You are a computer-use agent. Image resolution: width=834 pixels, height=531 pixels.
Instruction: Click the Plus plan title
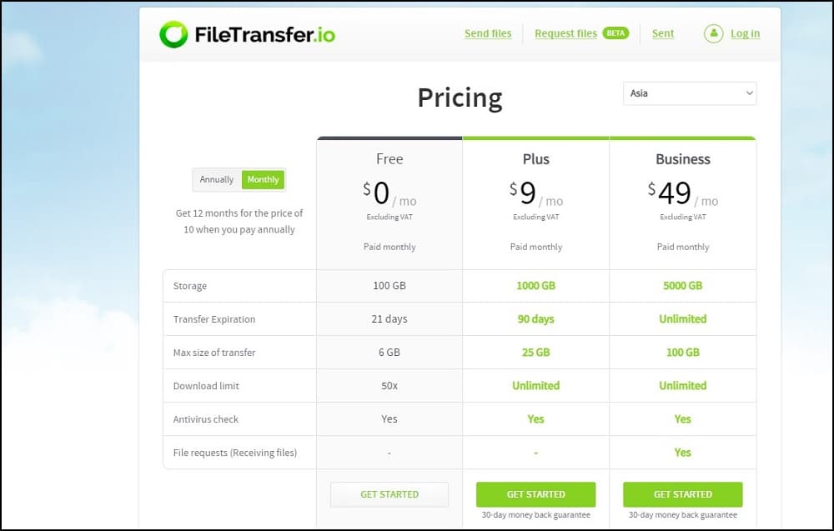(535, 159)
